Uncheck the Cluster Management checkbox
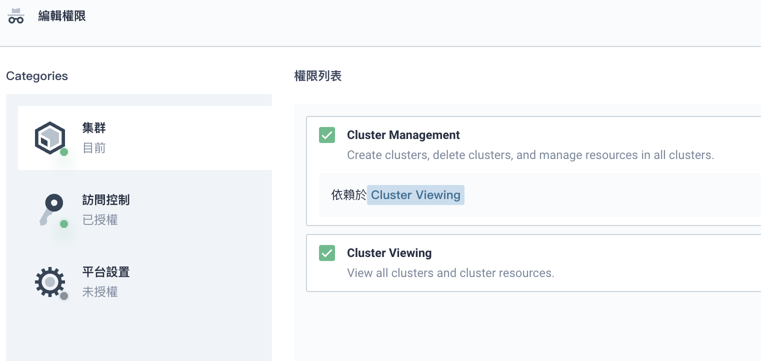This screenshot has height=361, width=761. click(327, 135)
